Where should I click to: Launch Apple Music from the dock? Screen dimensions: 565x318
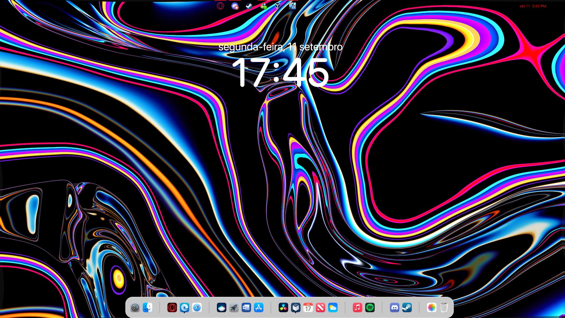[x=358, y=308]
